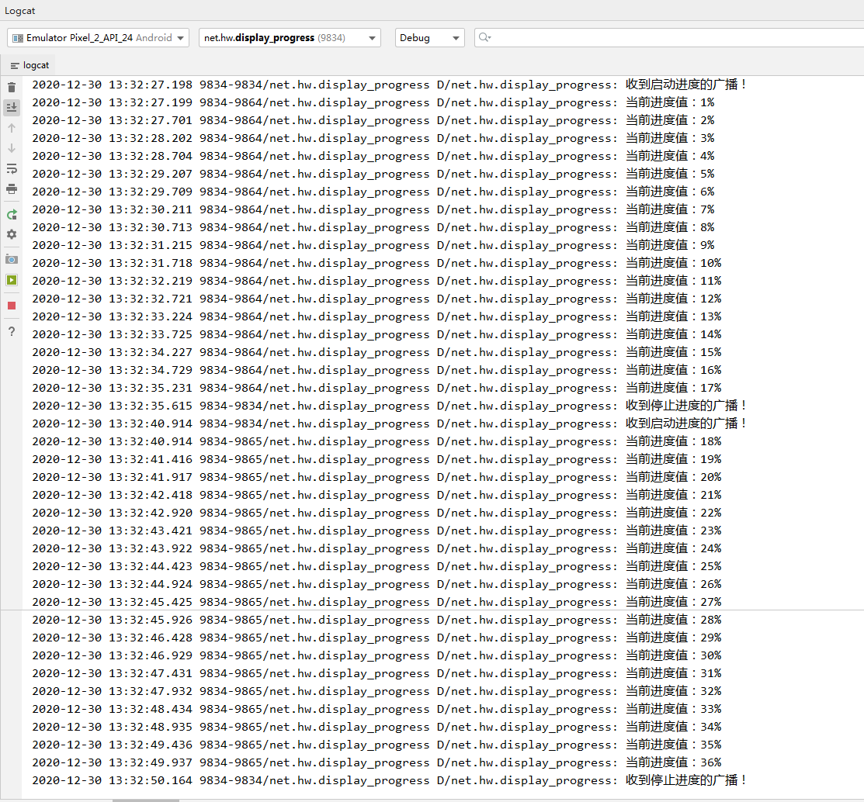Screen dimensions: 864x802
Task: Click the Logcat panel title
Action: pyautogui.click(x=20, y=10)
